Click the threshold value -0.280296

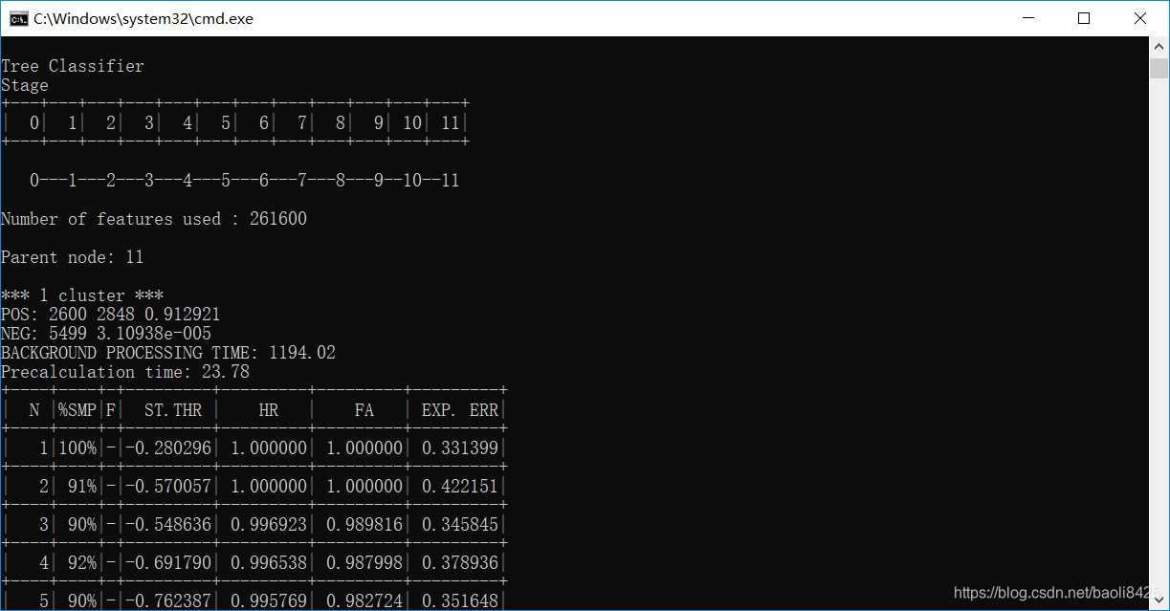click(168, 448)
